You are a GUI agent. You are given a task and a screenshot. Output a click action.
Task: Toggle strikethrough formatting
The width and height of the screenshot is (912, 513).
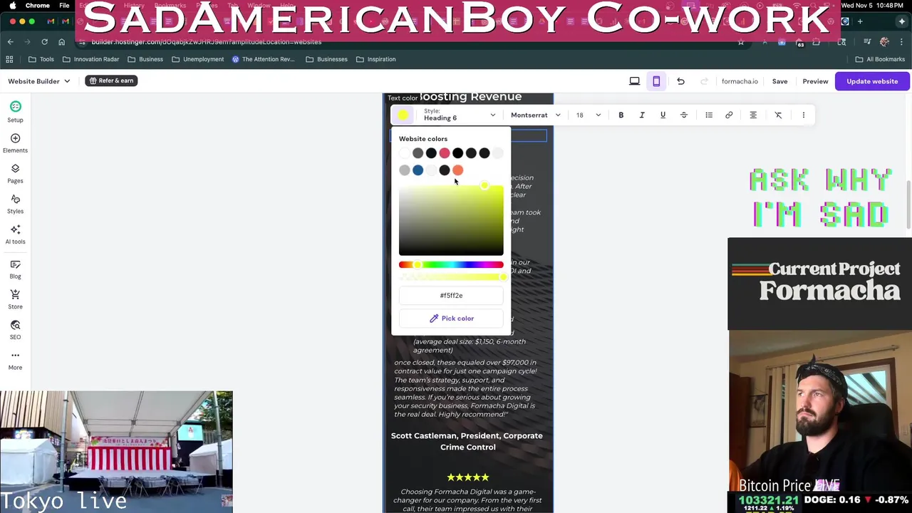pyautogui.click(x=684, y=115)
